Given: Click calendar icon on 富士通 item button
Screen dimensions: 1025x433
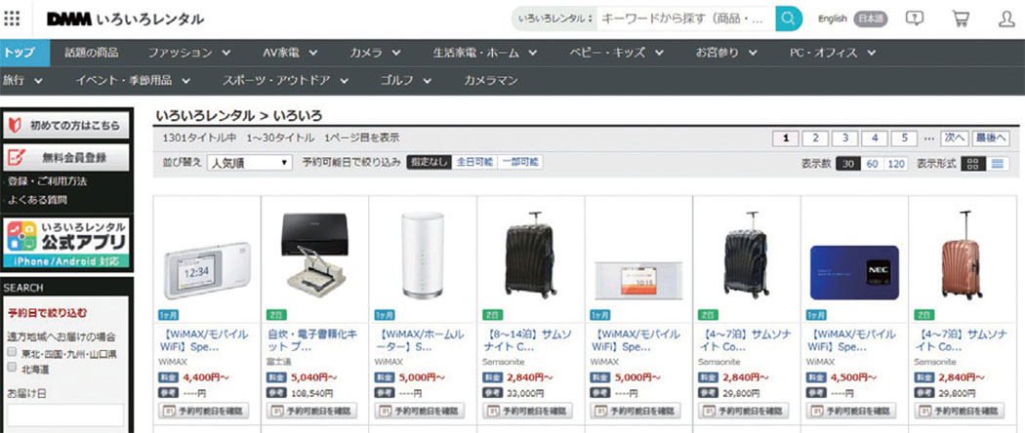Looking at the screenshot, I should (x=276, y=412).
